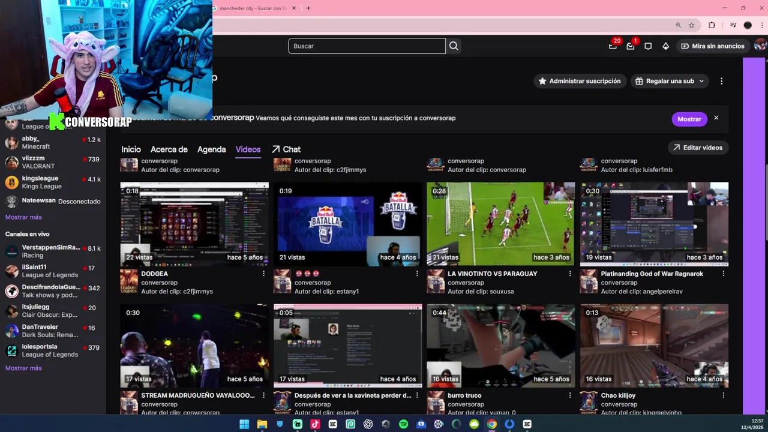Viewport: 768px width, 432px height.
Task: Select the Videos tab
Action: click(248, 149)
